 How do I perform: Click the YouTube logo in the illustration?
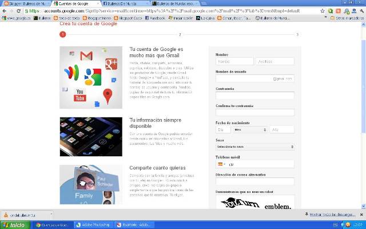point(80,95)
